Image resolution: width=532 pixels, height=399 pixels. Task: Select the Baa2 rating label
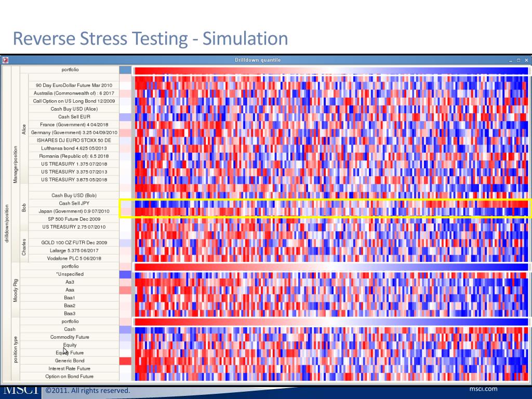pos(70,305)
